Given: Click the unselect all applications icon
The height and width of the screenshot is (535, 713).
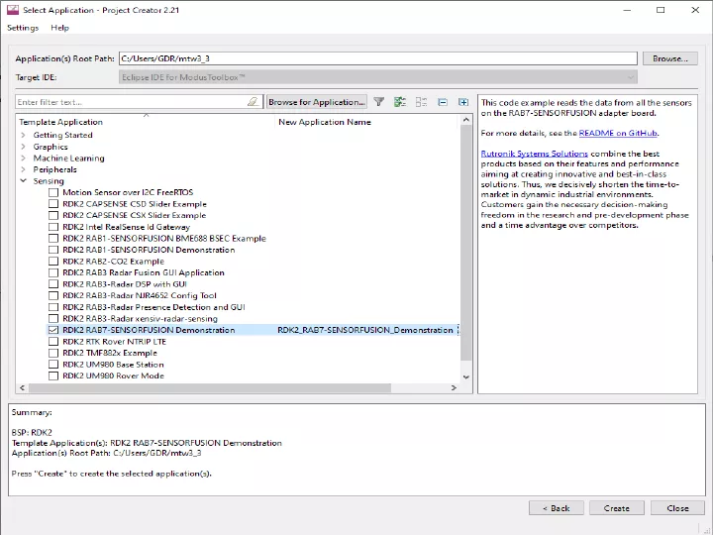Looking at the screenshot, I should (421, 102).
